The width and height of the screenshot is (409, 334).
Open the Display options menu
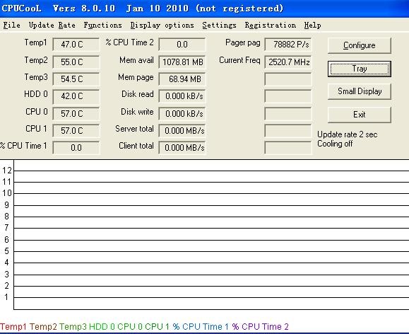pos(162,25)
